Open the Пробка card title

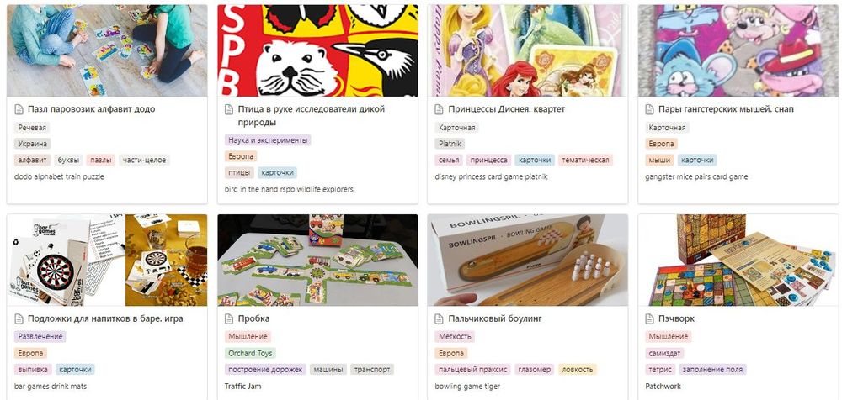[254, 319]
